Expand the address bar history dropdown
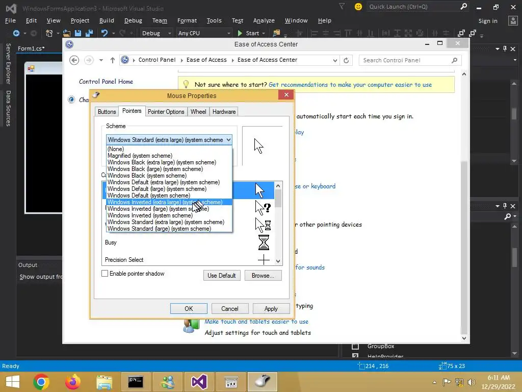The height and width of the screenshot is (392, 522). pyautogui.click(x=335, y=60)
